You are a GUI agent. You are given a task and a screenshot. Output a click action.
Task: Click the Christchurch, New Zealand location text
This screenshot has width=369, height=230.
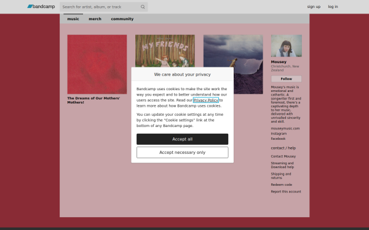[x=285, y=68]
